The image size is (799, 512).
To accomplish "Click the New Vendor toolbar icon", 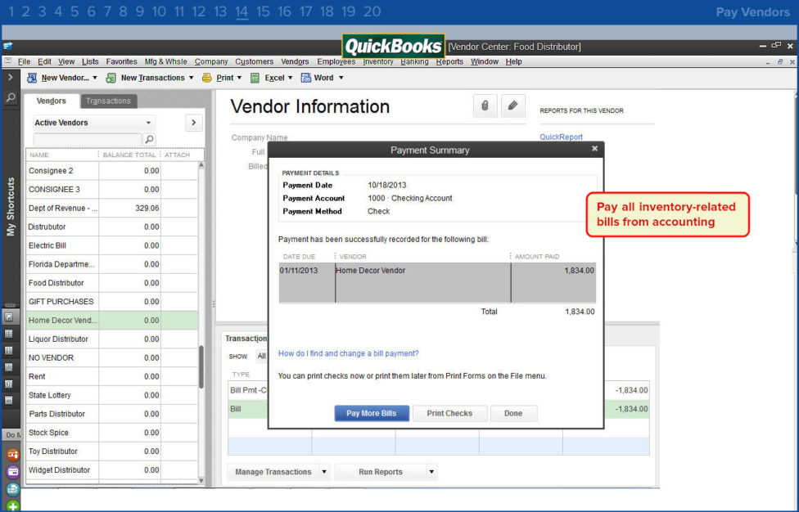I will (32, 78).
